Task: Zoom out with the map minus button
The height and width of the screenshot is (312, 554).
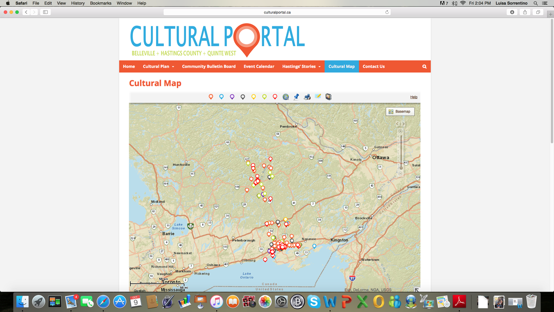Action: coord(401,173)
